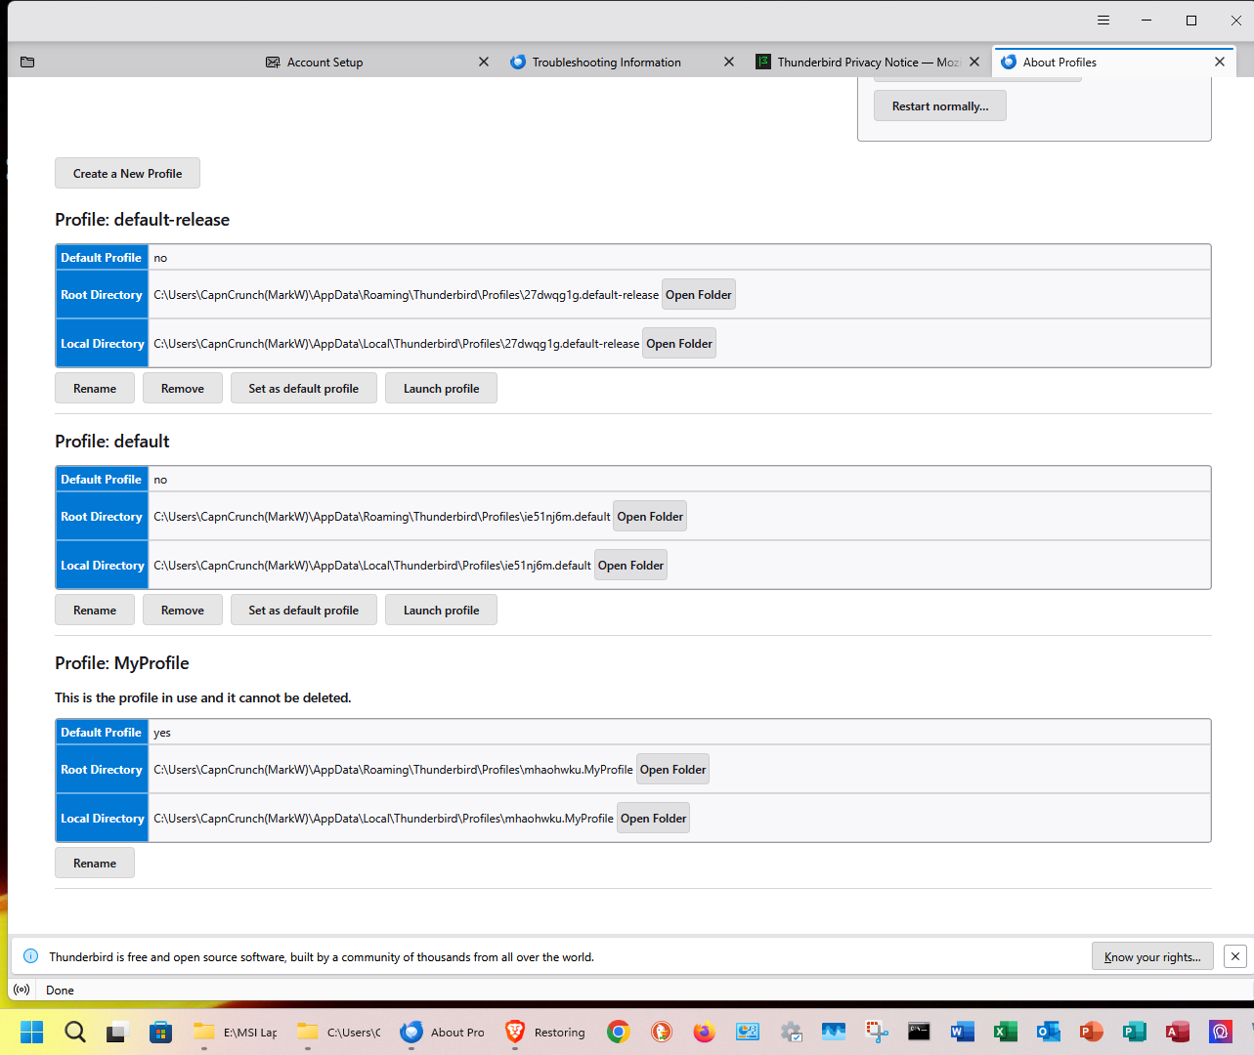Open Local Directory folder for ie51nj6m.default
The width and height of the screenshot is (1254, 1055).
631,565
